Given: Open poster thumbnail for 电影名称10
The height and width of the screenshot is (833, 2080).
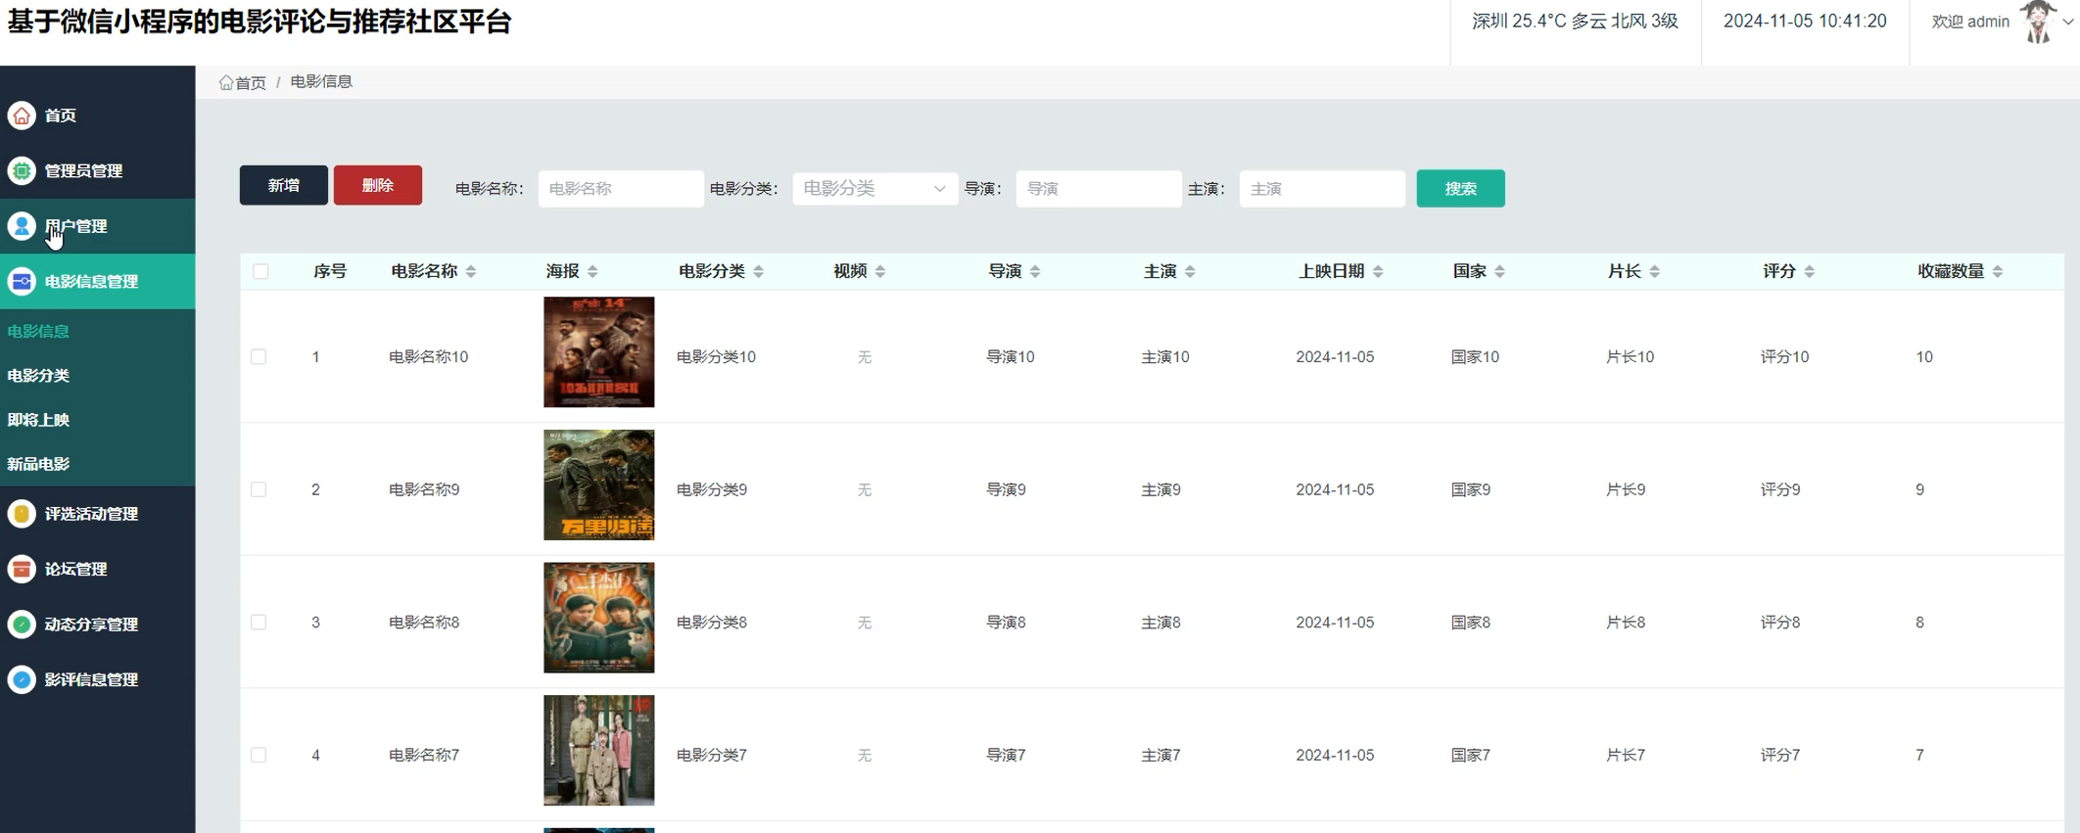Looking at the screenshot, I should click(x=599, y=352).
